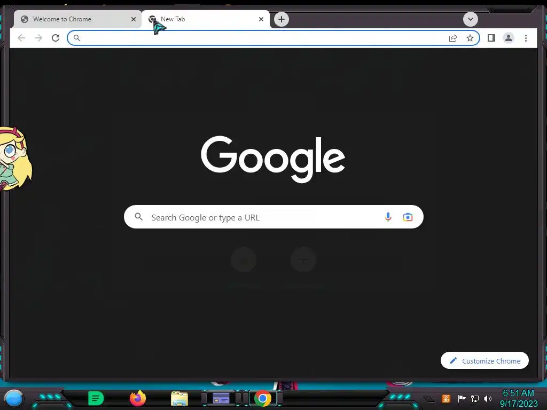Open the Chrome profile menu
Screen dimensions: 547x410
509,38
